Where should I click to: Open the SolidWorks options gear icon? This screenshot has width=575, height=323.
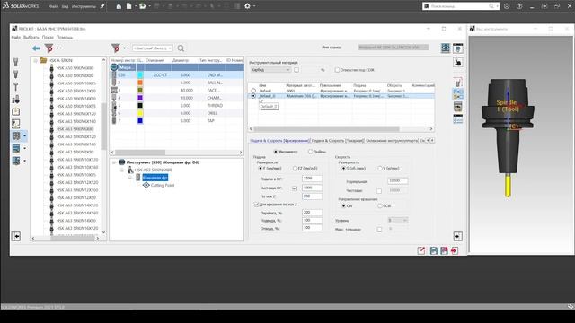(248, 6)
